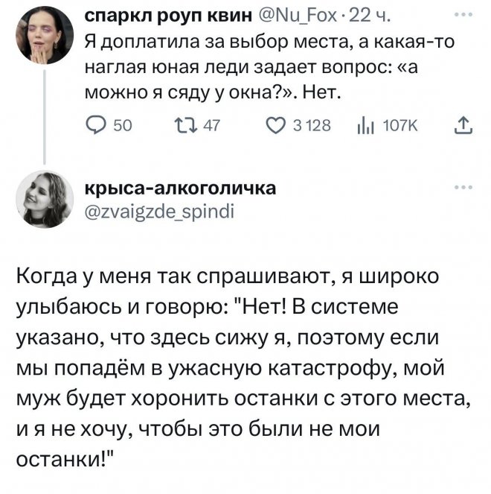Open крыса-алкоголичка's profile avatar

(44, 198)
